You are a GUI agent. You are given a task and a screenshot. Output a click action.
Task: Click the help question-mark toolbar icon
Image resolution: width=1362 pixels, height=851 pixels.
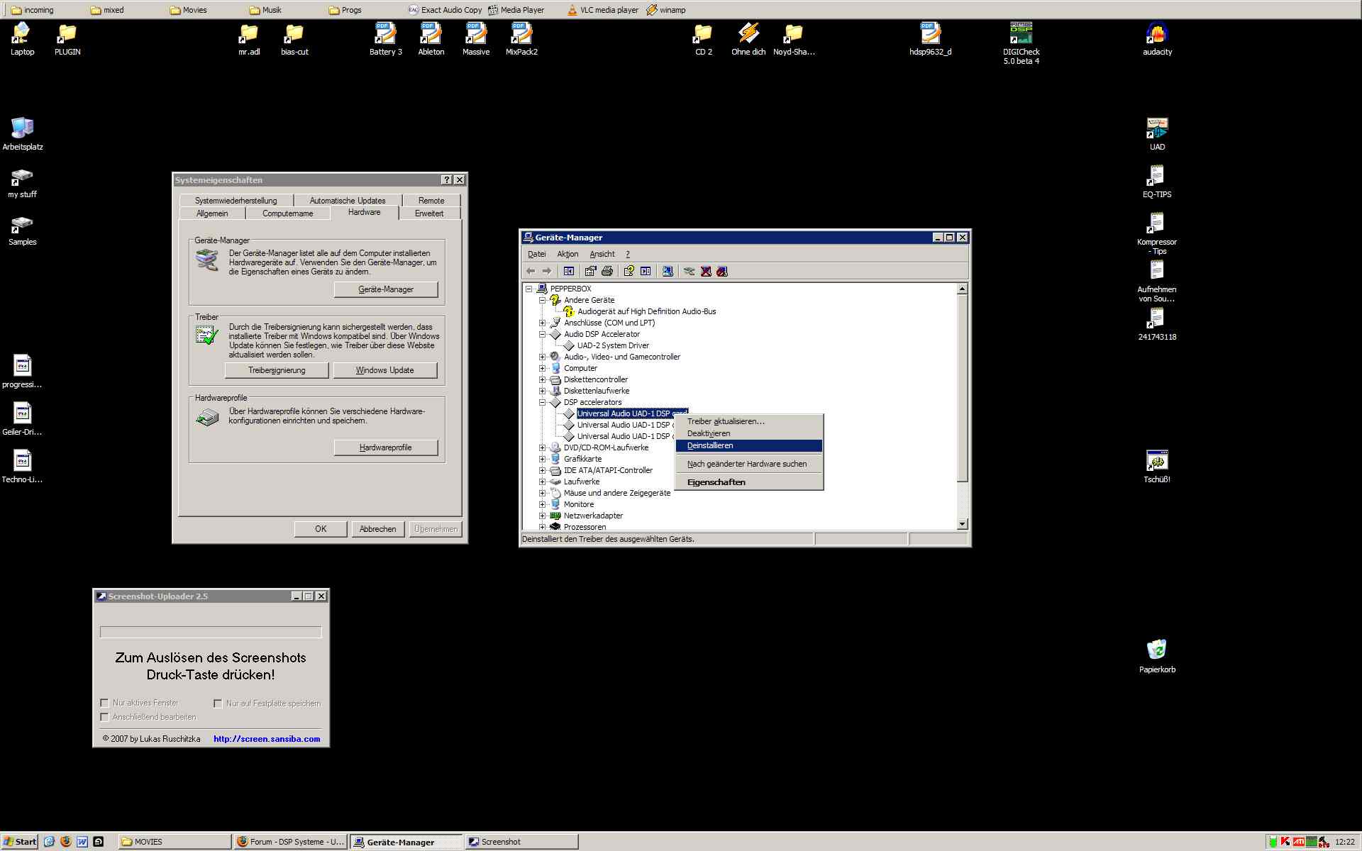[x=629, y=271]
